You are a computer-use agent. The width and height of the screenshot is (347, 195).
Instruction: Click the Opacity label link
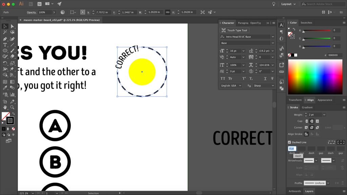32,13
